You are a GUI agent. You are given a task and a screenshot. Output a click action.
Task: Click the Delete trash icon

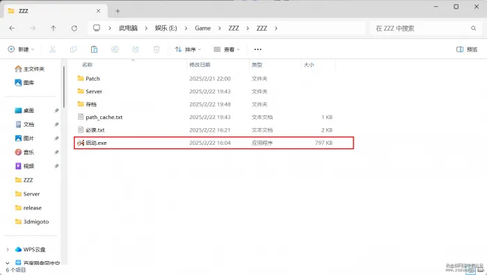(157, 49)
